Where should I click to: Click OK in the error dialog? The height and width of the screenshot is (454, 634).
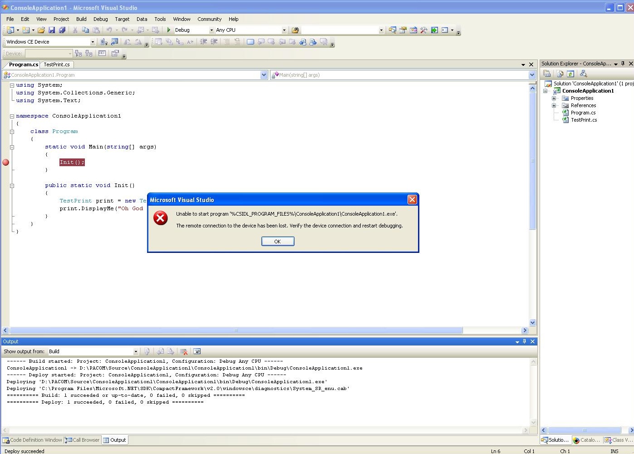278,242
